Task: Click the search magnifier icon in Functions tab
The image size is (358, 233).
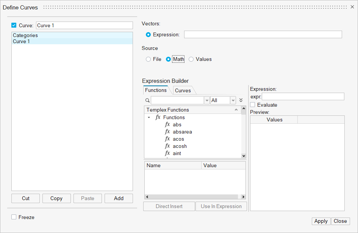Action: [147, 101]
